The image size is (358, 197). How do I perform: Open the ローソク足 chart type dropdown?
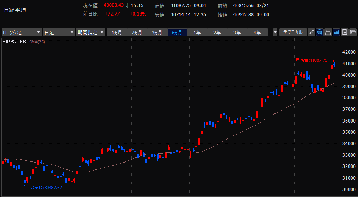22,33
